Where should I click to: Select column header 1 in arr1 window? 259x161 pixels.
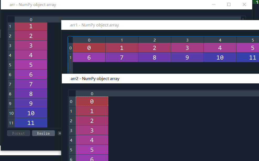[x=122, y=40]
